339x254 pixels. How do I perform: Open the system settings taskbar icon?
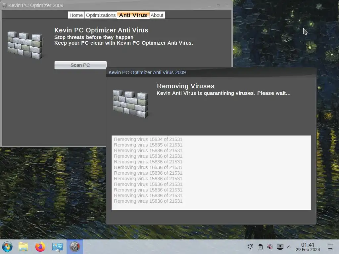58,247
